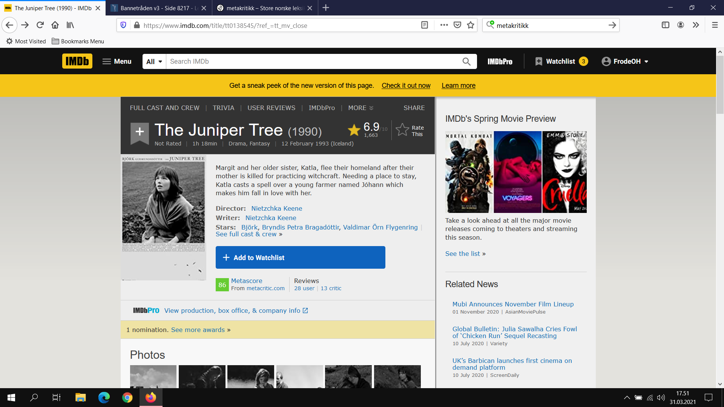Click the search magnifier icon in IMDb search

(x=466, y=61)
